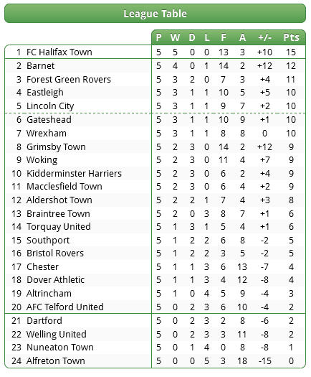Click the League Table header banner
The height and width of the screenshot is (377, 311).
point(155,14)
